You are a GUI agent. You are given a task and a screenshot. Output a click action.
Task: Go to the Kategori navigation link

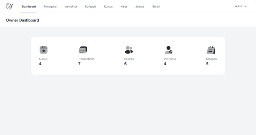coord(91,7)
